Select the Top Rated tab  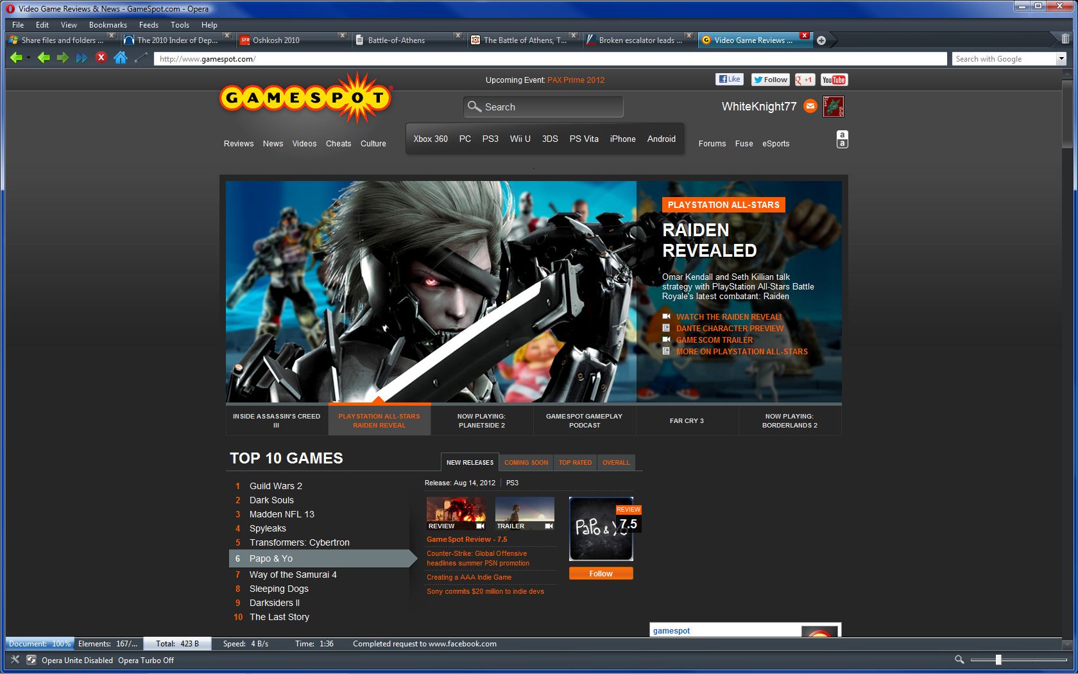coord(575,462)
